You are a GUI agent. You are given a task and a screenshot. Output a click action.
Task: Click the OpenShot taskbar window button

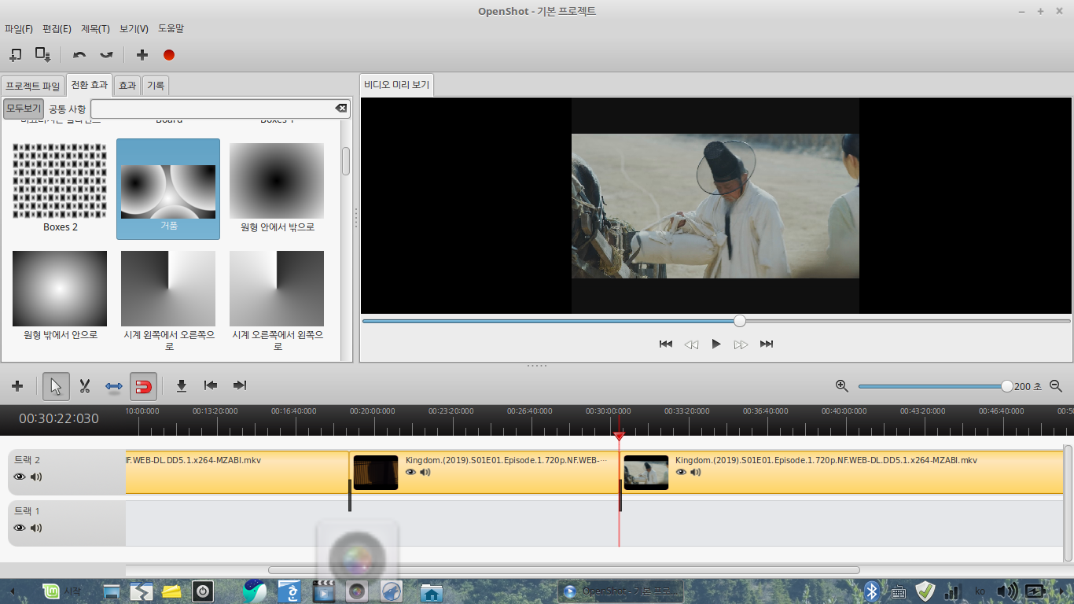[x=621, y=591]
